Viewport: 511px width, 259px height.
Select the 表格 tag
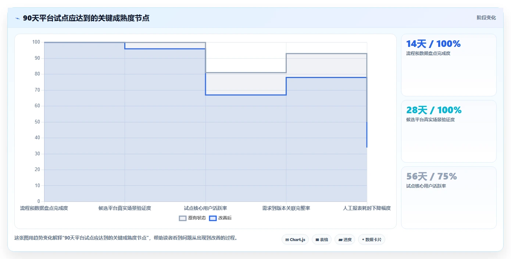click(x=322, y=240)
